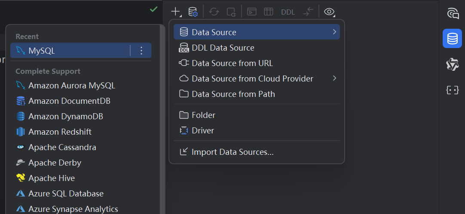Choose Driver in the New menu
Image resolution: width=465 pixels, height=214 pixels.
[x=257, y=130]
